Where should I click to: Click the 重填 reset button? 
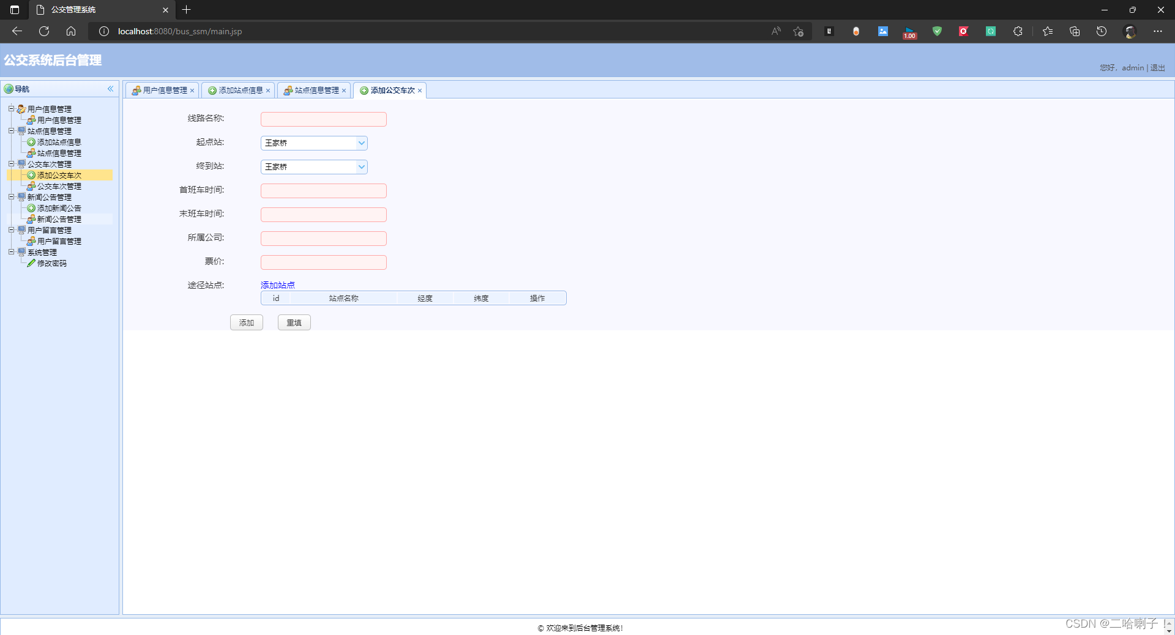pyautogui.click(x=294, y=322)
